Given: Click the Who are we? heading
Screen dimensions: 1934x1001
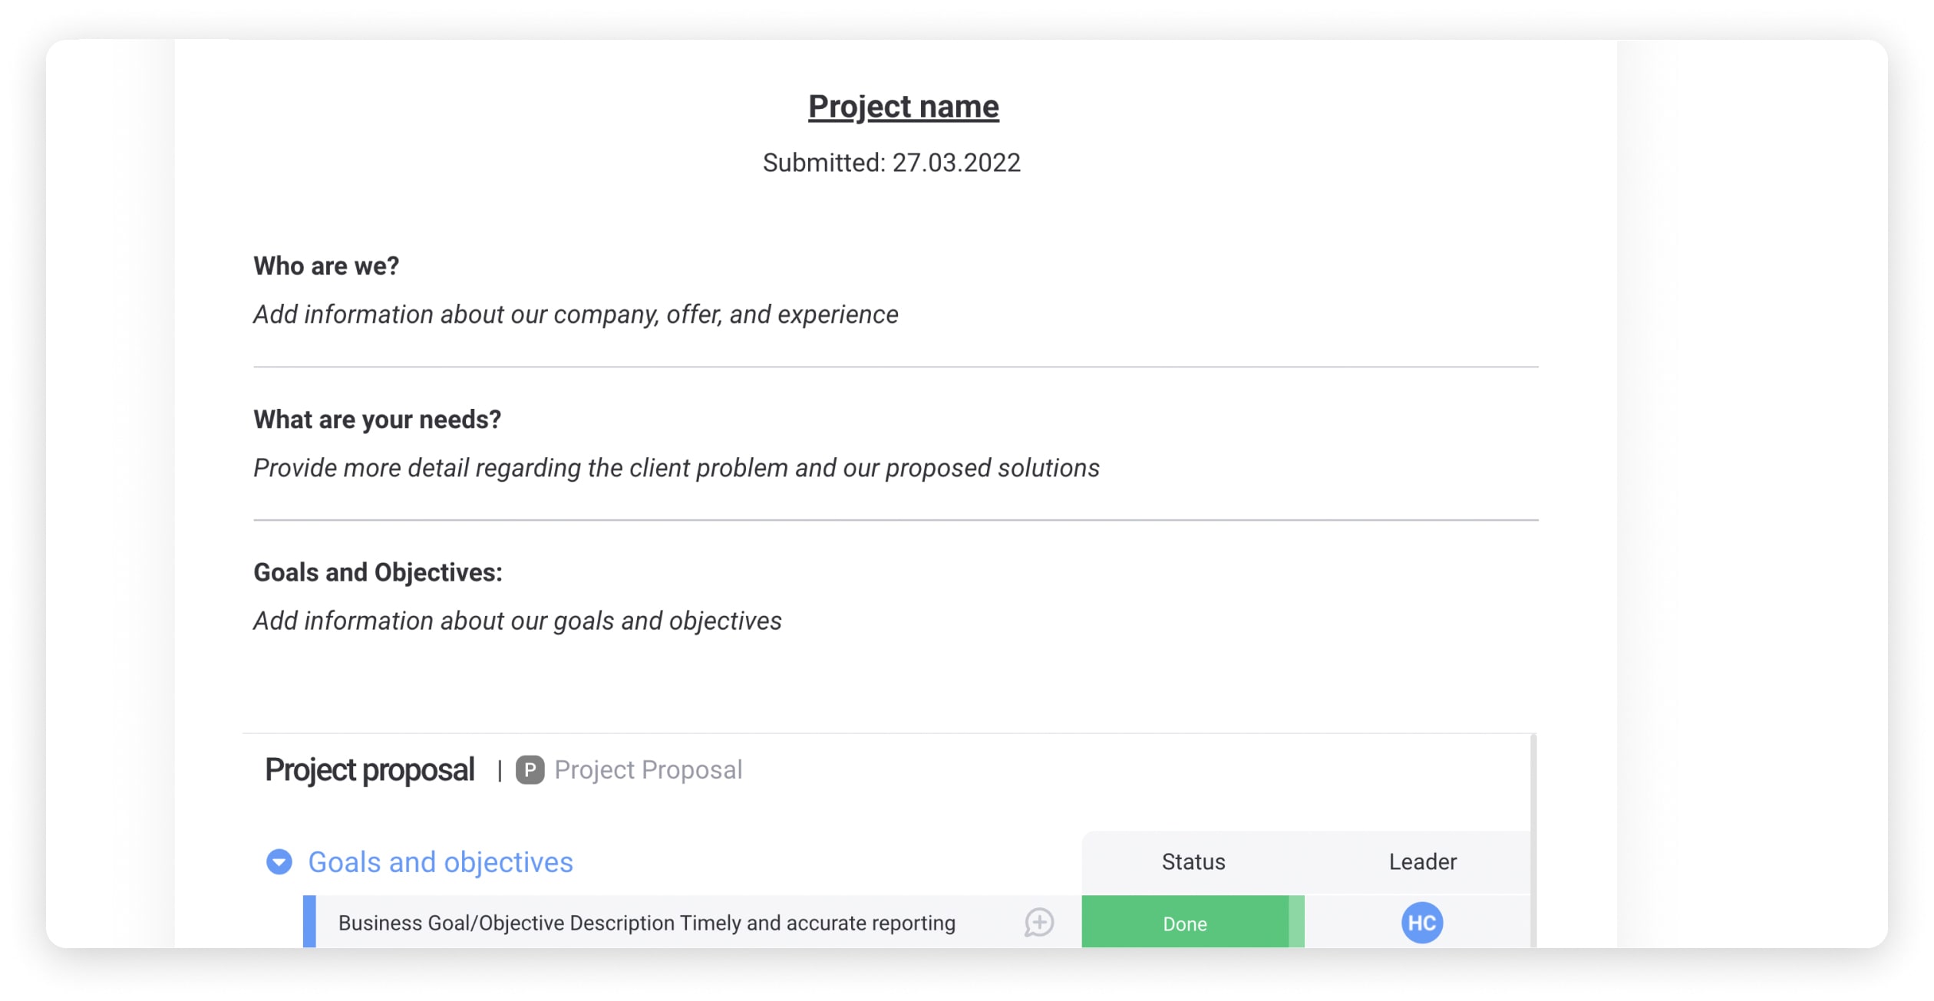Looking at the screenshot, I should (326, 266).
